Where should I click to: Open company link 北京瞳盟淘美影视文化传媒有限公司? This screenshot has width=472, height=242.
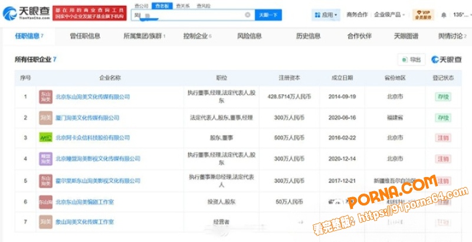(98, 159)
